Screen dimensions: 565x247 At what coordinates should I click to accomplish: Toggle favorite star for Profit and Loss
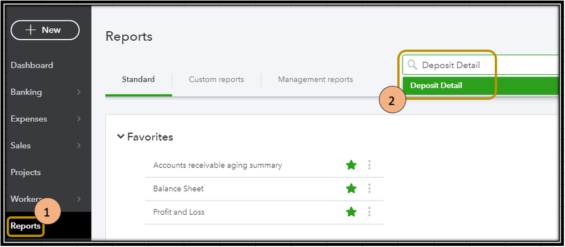tap(351, 212)
